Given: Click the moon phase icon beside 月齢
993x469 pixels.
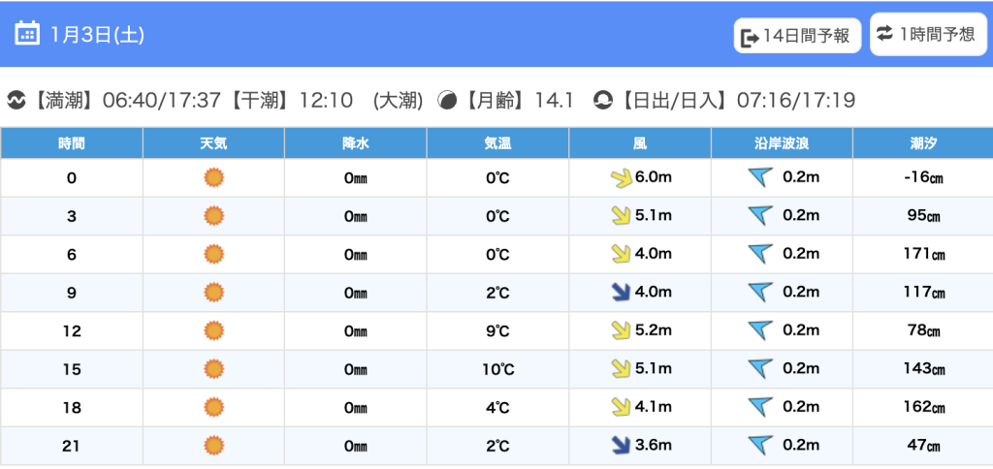Looking at the screenshot, I should point(448,100).
